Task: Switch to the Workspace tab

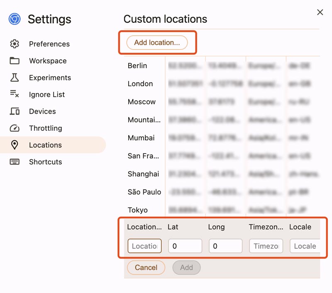Action: coord(53,61)
